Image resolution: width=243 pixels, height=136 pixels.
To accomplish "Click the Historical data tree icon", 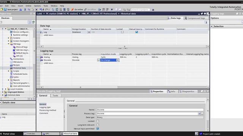I will pyautogui.click(x=11, y=68).
